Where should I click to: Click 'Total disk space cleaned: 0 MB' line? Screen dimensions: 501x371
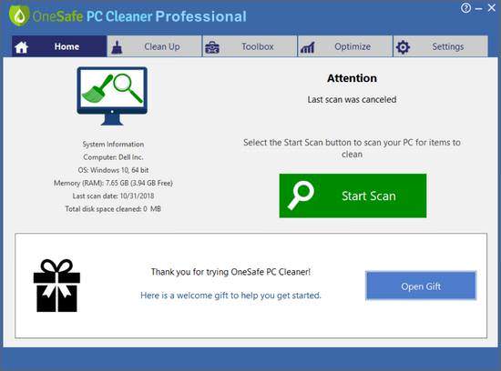113,209
